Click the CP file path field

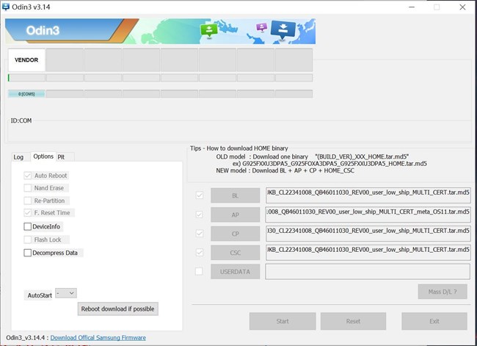(x=368, y=234)
